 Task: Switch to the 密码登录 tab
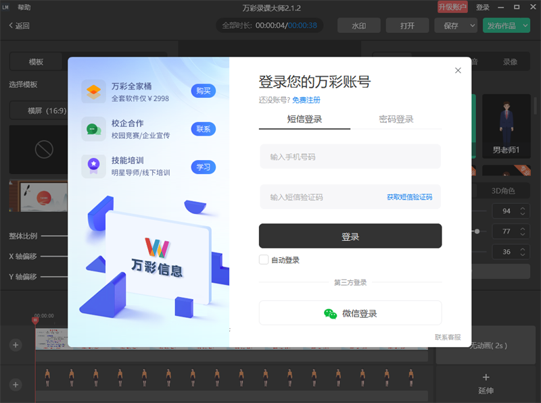click(396, 119)
